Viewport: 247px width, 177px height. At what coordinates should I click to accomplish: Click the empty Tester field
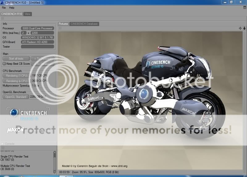[37, 47]
